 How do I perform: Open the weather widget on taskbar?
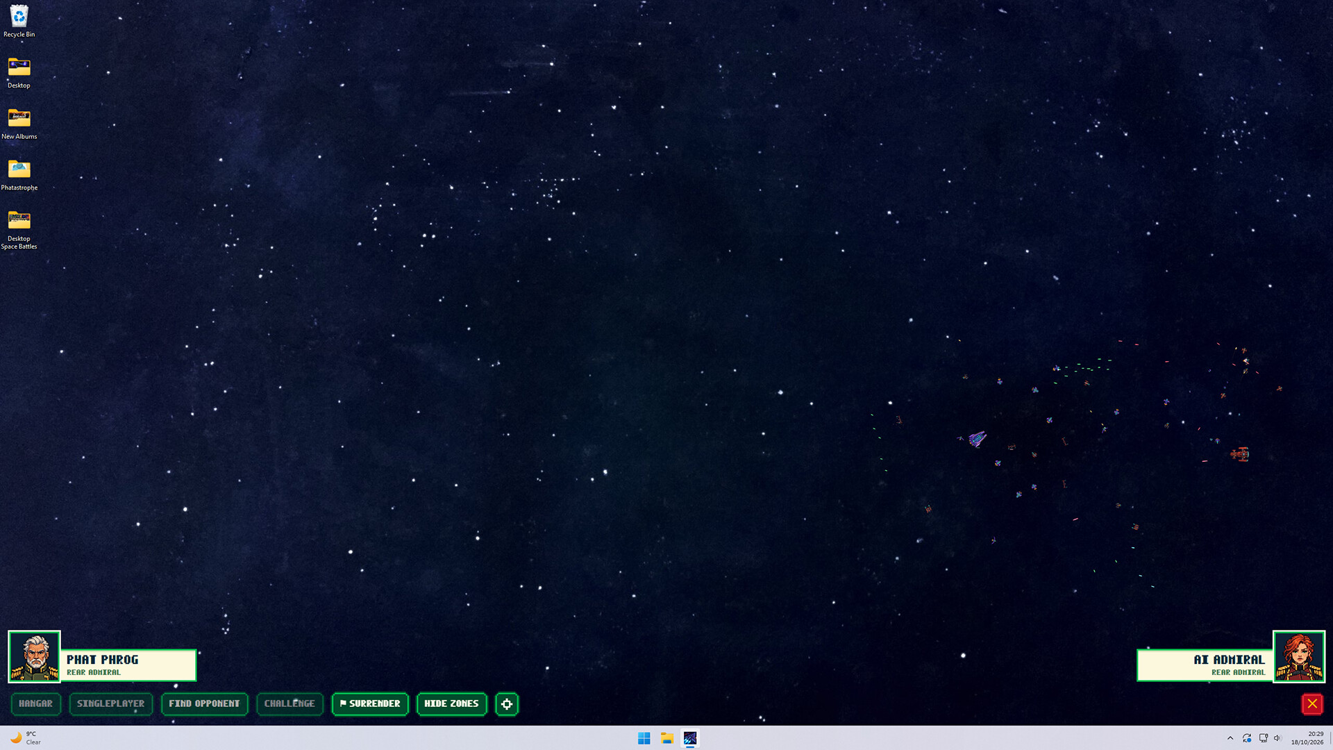[x=26, y=738]
